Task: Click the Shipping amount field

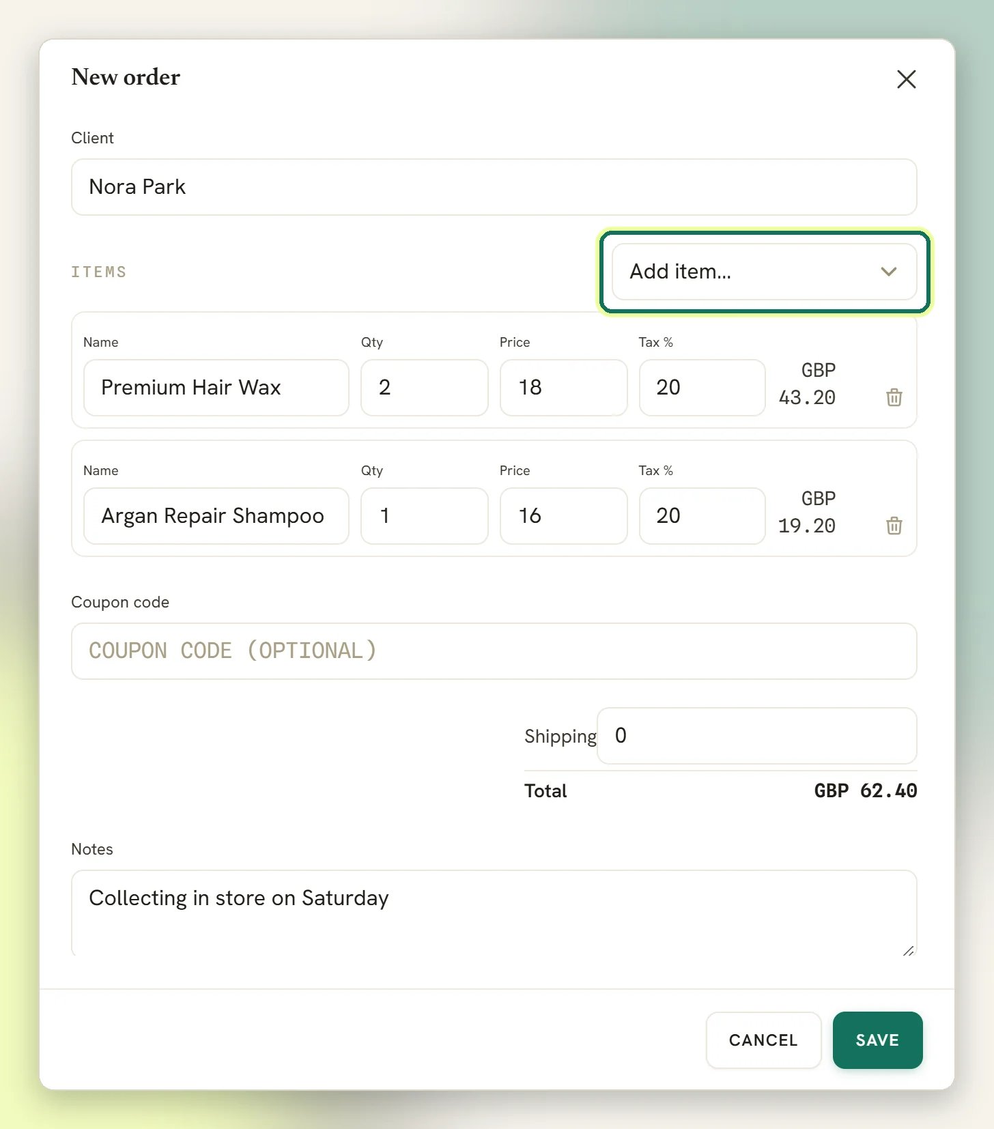Action: coord(756,736)
